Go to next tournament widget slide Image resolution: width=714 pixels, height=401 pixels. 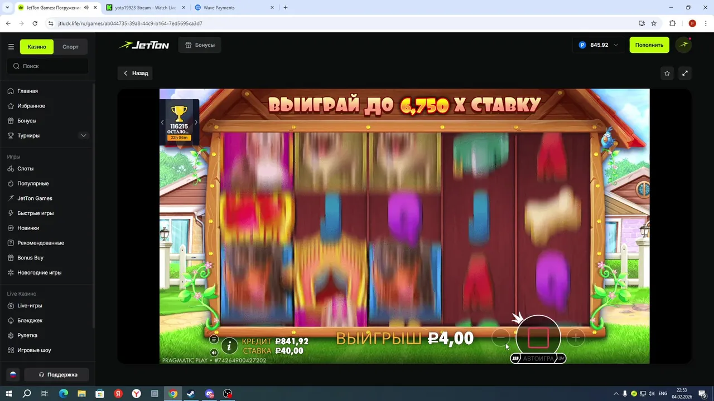pyautogui.click(x=196, y=123)
